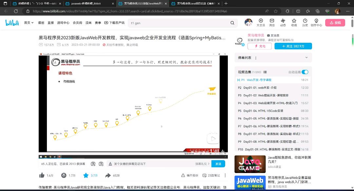
Task: Toggle 自动连播 autoplay switch
Action: point(305,72)
